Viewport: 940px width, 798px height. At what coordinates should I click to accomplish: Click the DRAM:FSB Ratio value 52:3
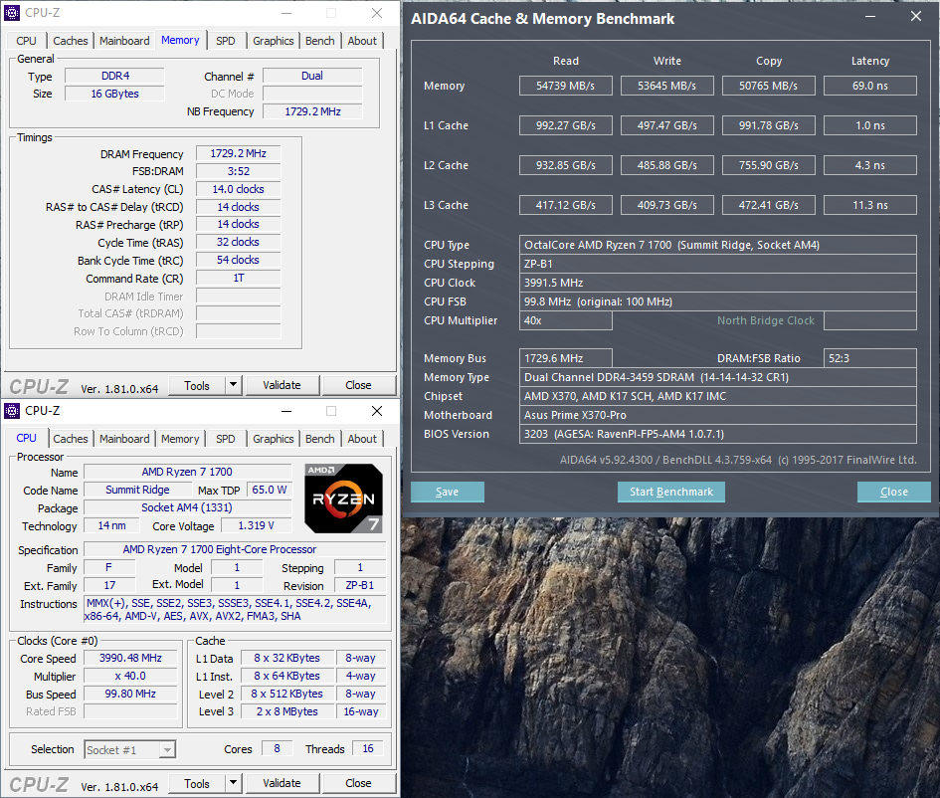point(869,358)
